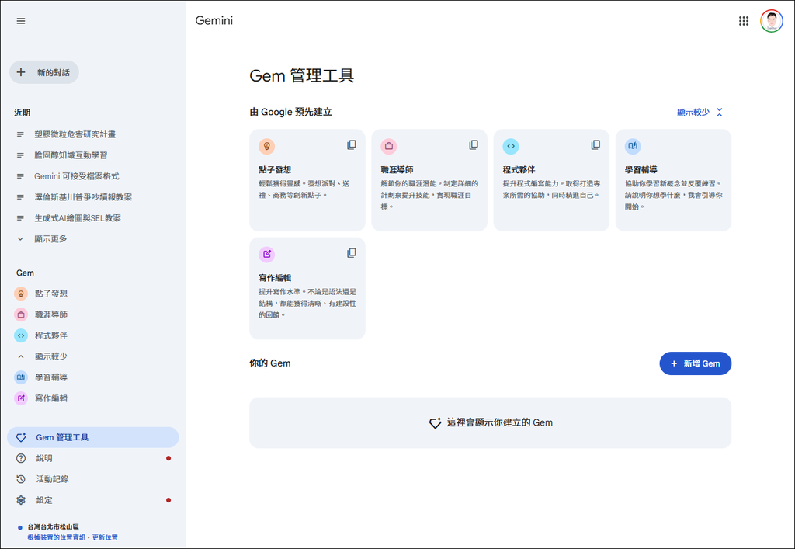This screenshot has width=795, height=549.
Task: Click the Gemini logo text
Action: tap(214, 21)
